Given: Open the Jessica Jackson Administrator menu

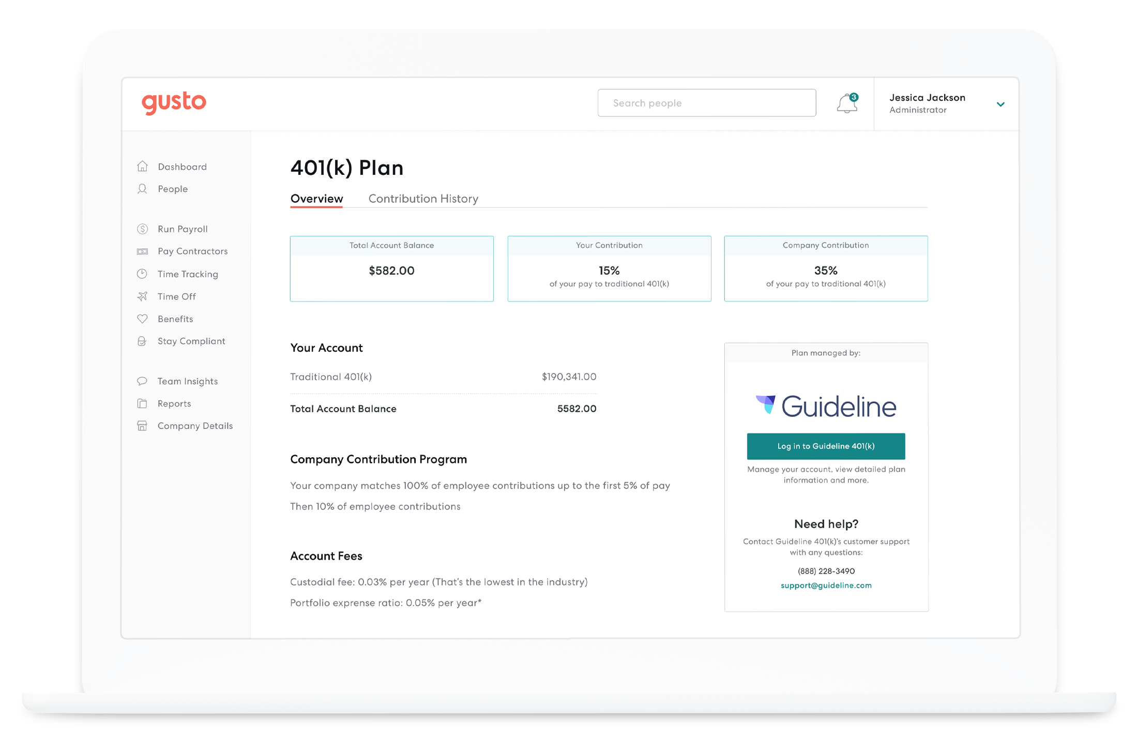Looking at the screenshot, I should pos(927,103).
